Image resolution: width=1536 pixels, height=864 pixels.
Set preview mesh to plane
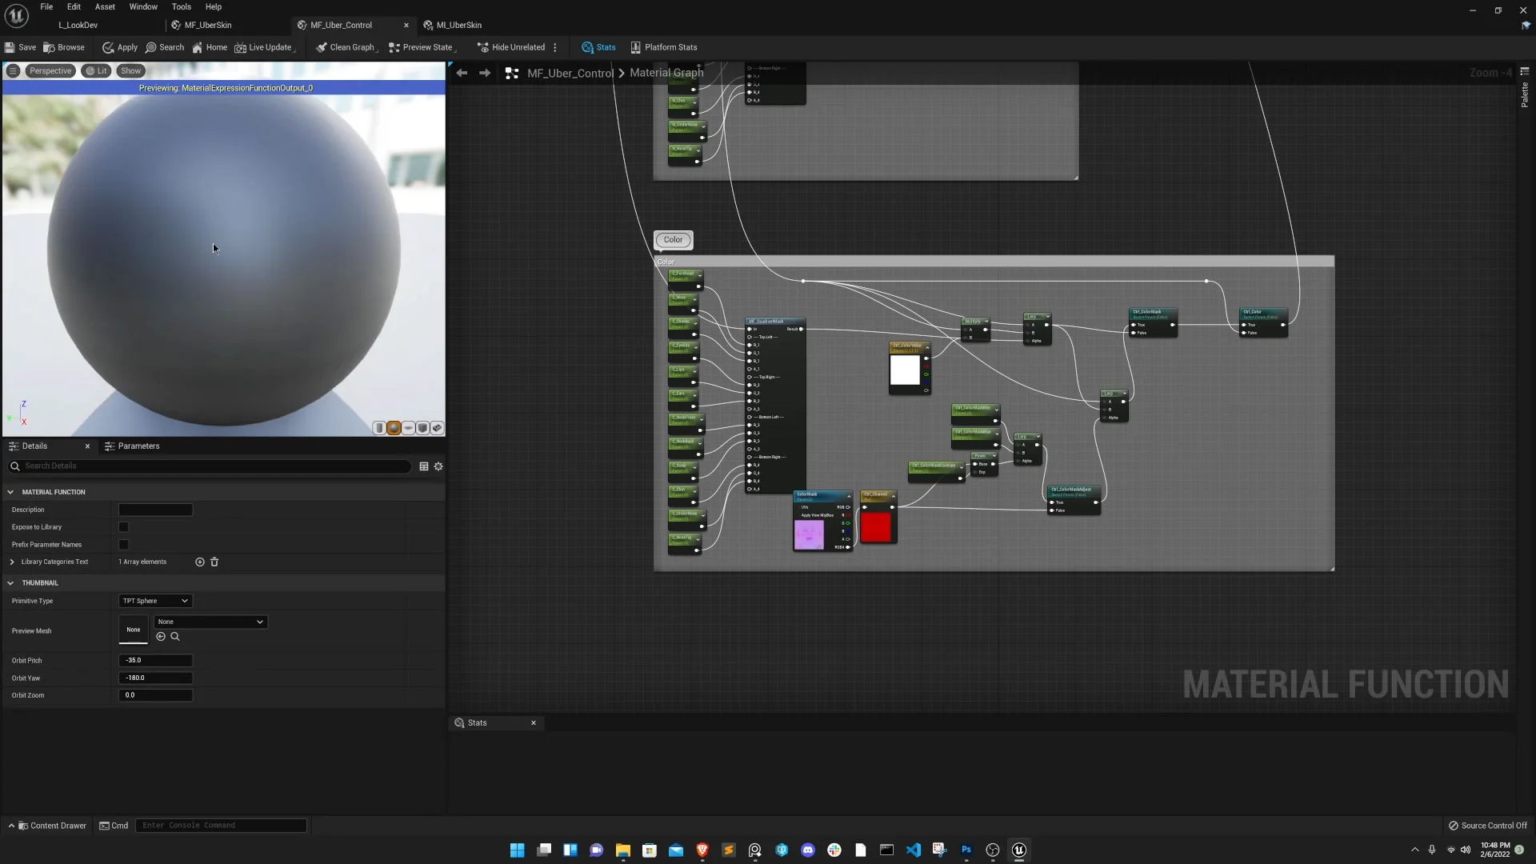point(408,428)
